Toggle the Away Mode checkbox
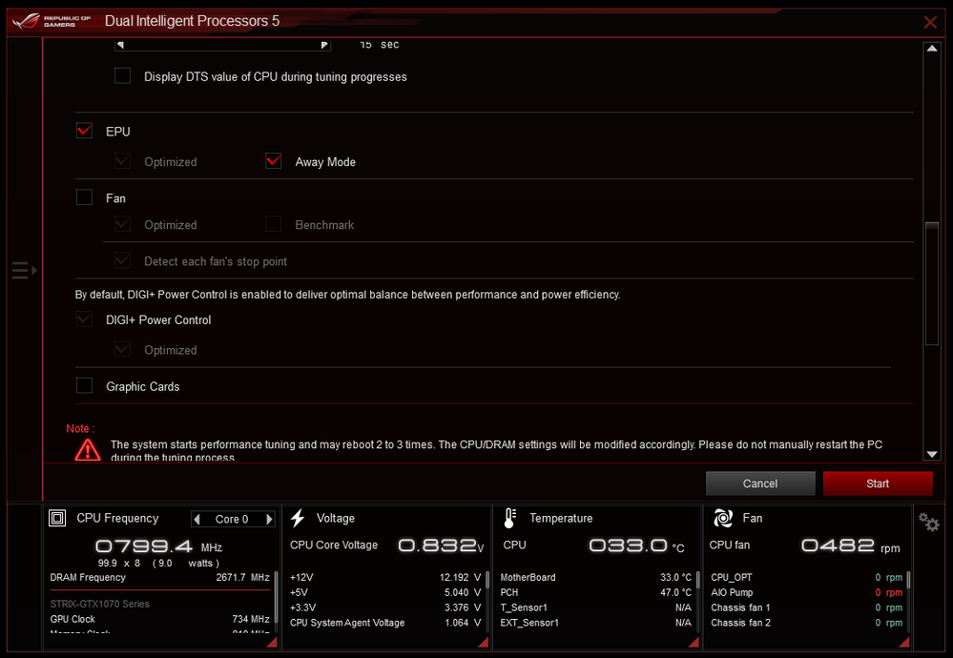 [x=274, y=161]
